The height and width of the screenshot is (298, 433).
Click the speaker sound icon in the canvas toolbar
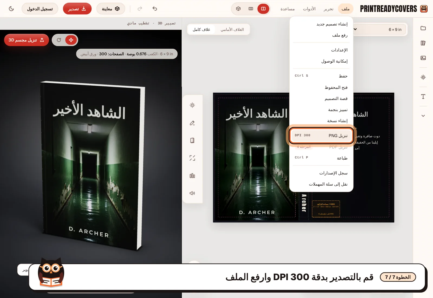point(192,193)
